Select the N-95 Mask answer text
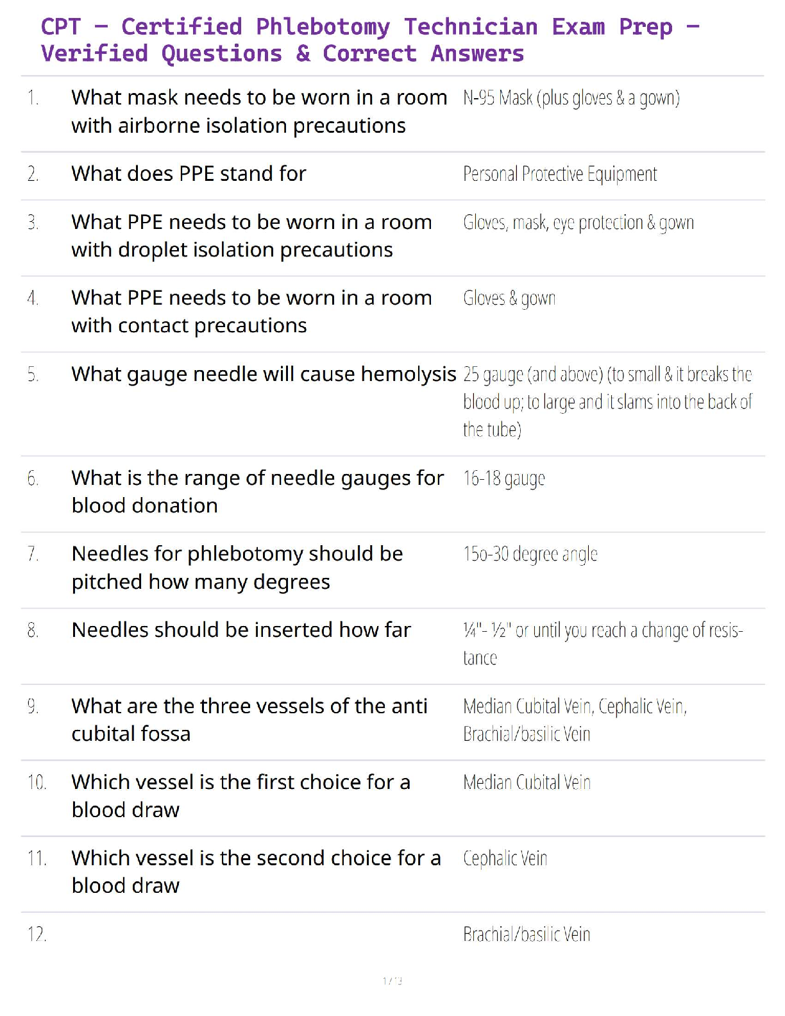Image resolution: width=785 pixels, height=1016 pixels. pyautogui.click(x=571, y=98)
